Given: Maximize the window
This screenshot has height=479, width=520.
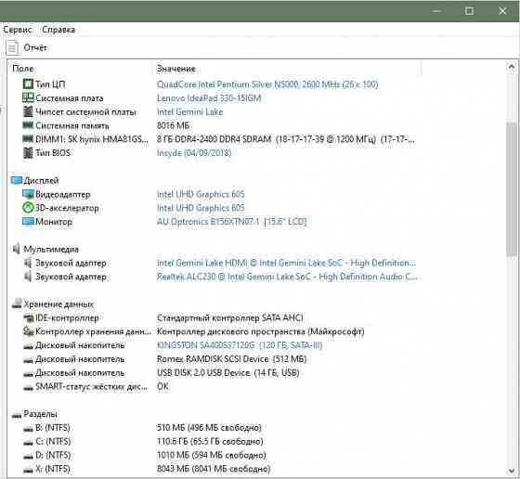Looking at the screenshot, I should click(x=469, y=11).
